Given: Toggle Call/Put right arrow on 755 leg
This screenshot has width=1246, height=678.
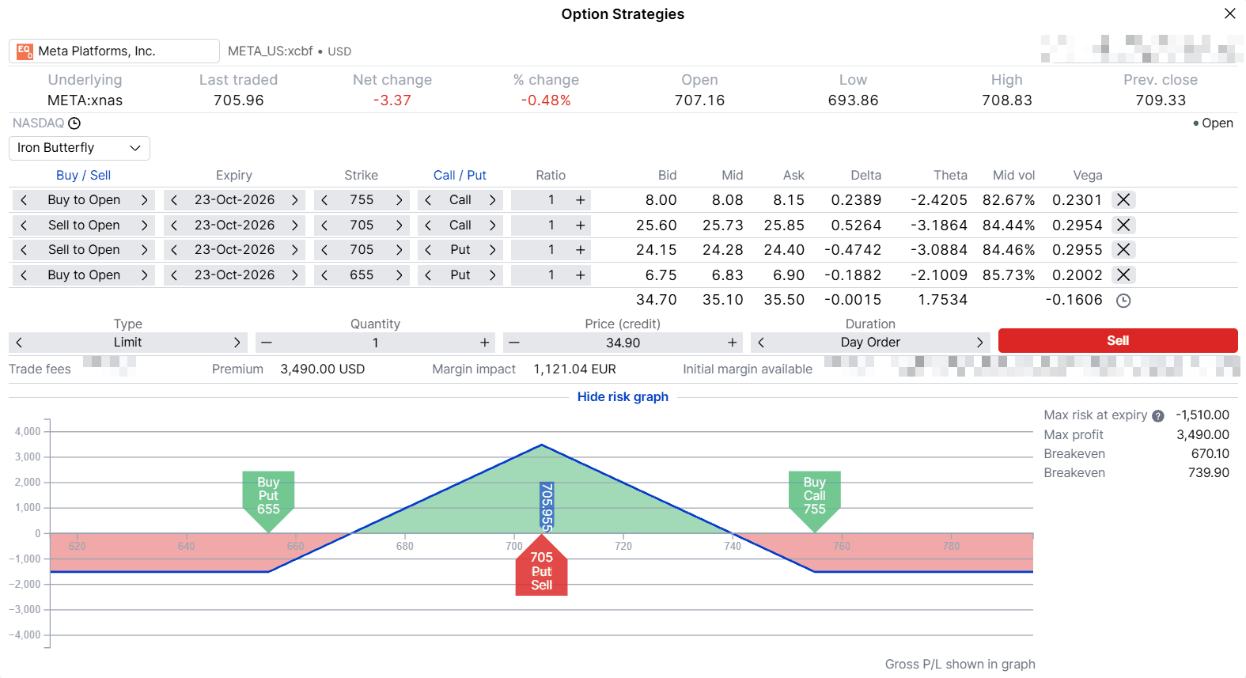Looking at the screenshot, I should (x=493, y=200).
